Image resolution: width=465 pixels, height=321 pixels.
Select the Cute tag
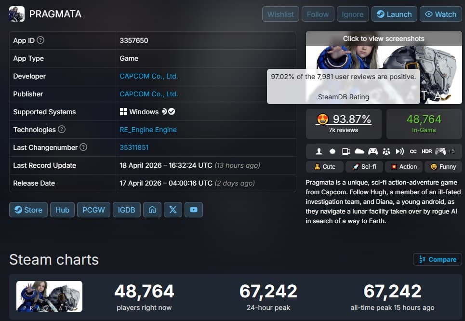click(x=325, y=167)
